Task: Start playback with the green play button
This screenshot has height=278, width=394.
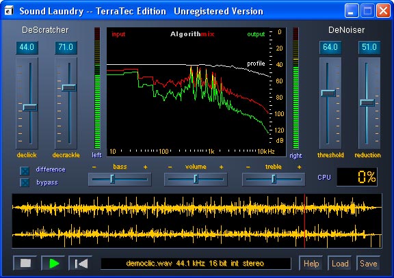Action: click(53, 263)
